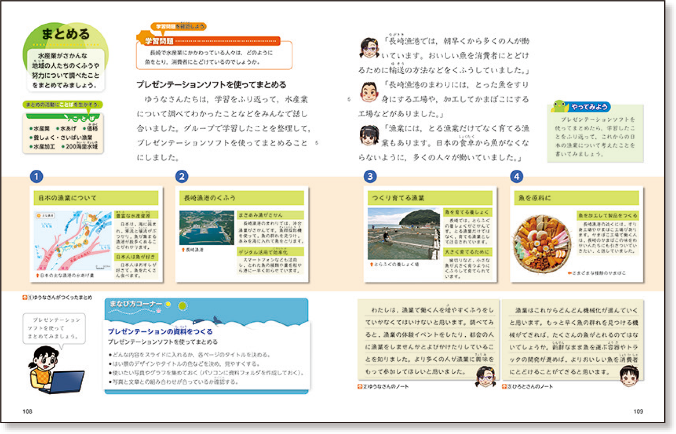676x434 pixels.
Task: Click the kamaboko platter photo
Action: [x=542, y=244]
